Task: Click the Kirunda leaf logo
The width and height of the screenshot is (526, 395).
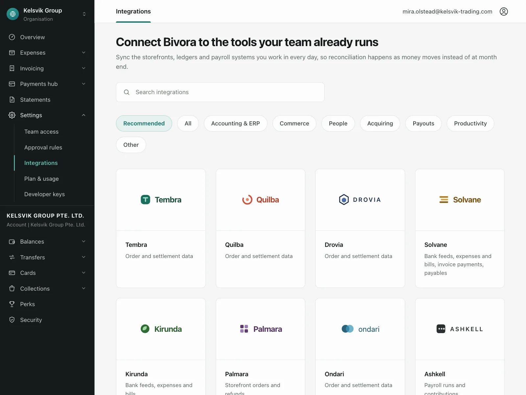Action: 145,329
